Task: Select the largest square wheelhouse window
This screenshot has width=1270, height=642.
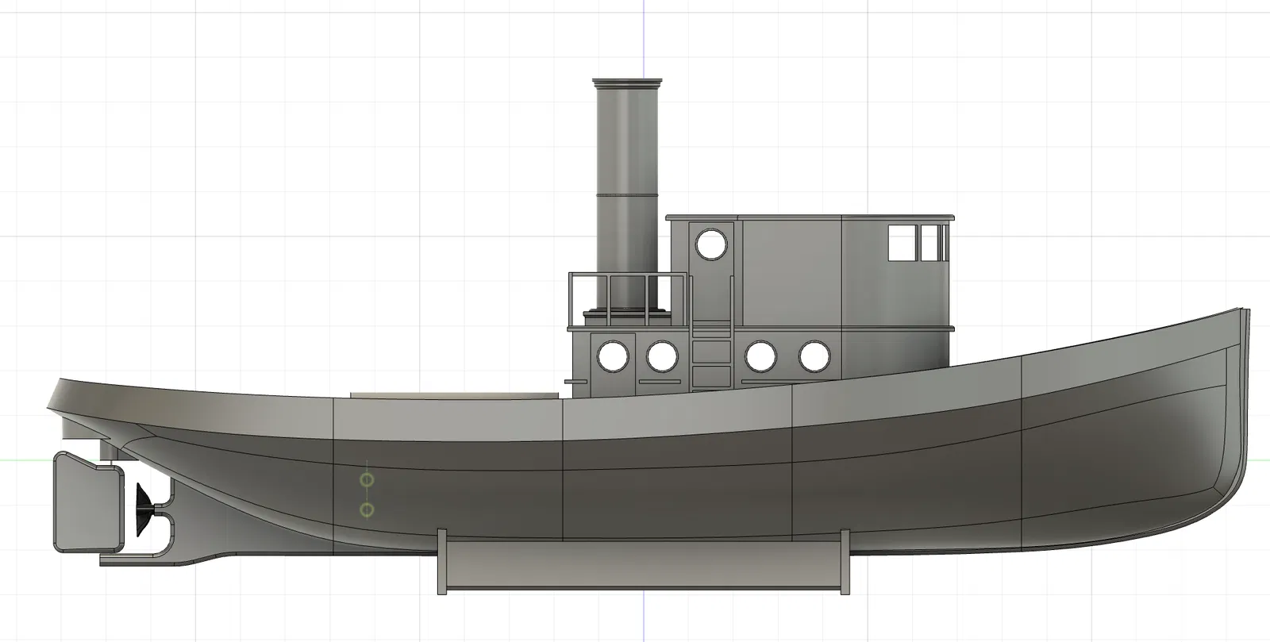Action: pos(902,243)
